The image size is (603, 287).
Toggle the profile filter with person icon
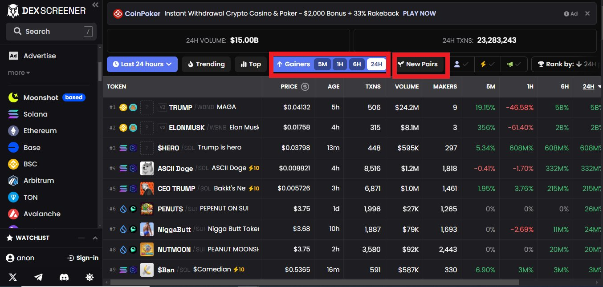tap(461, 64)
